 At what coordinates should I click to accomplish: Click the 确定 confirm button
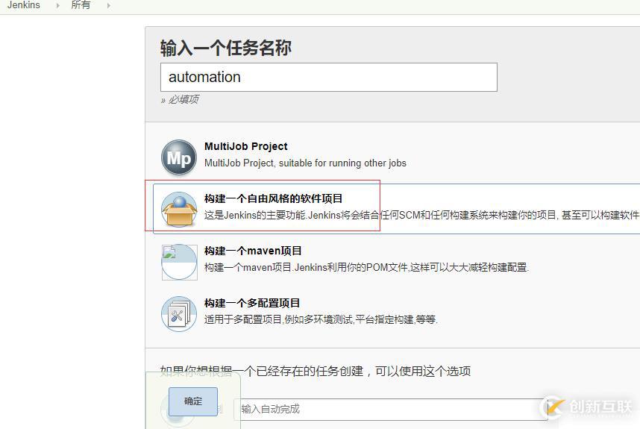pyautogui.click(x=193, y=401)
